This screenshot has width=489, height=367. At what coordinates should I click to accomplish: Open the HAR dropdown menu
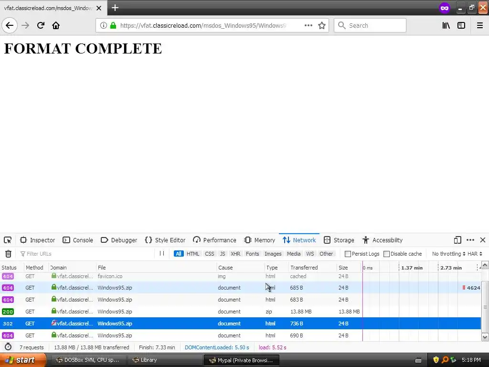point(475,254)
